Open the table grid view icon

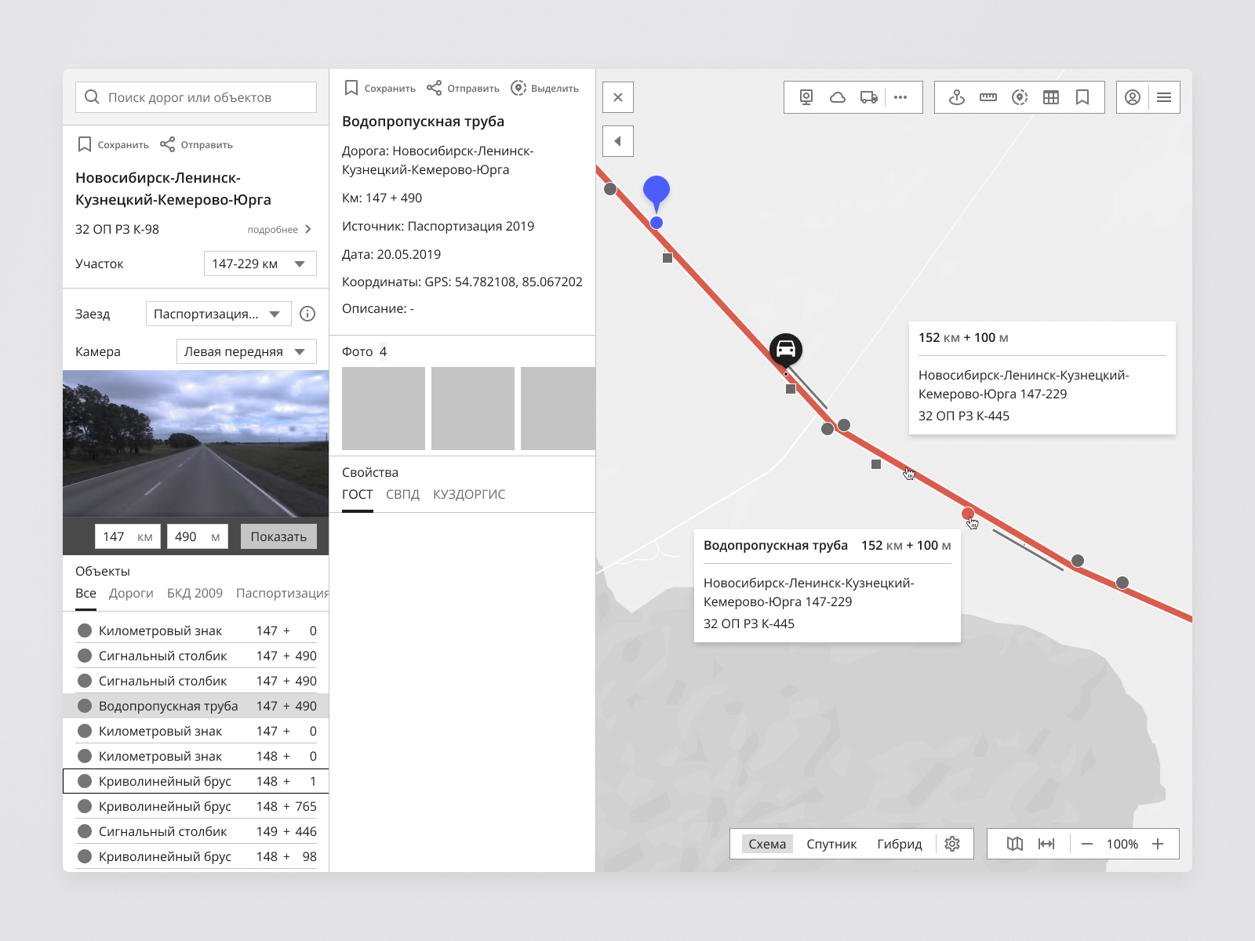coord(1051,97)
